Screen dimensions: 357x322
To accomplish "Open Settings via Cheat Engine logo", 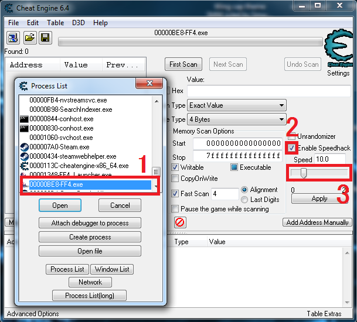I will [x=339, y=48].
